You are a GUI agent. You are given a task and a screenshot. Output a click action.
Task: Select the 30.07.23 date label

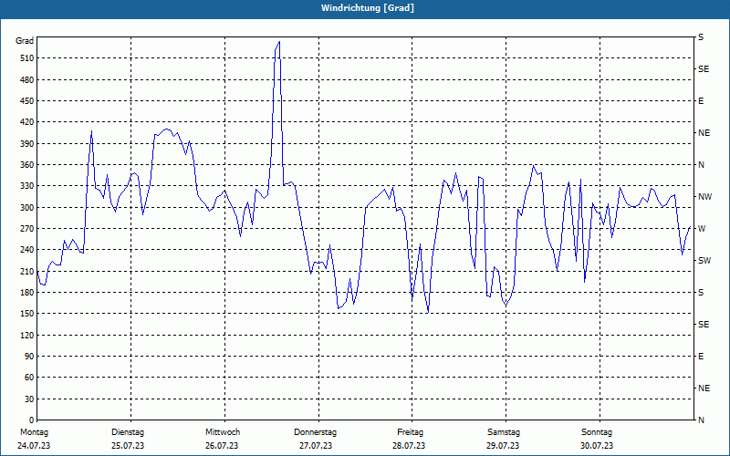point(597,446)
